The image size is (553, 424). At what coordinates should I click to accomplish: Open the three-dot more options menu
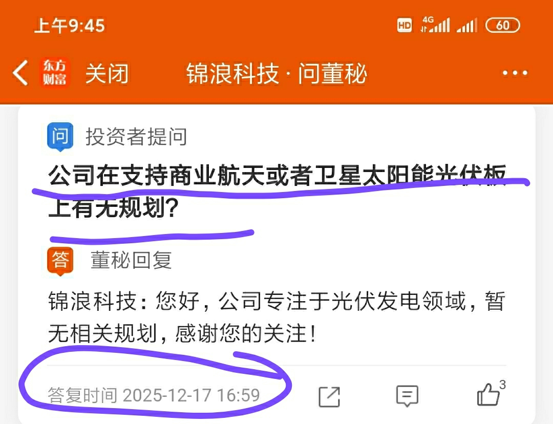tap(515, 73)
